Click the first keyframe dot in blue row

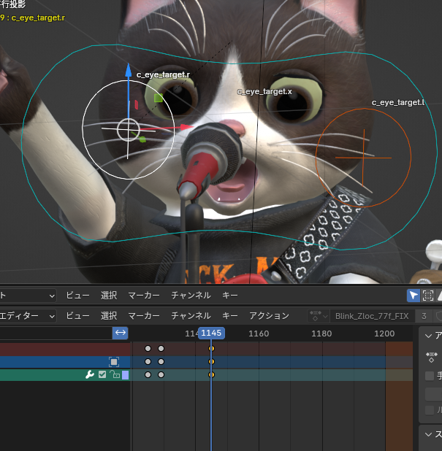[148, 361]
